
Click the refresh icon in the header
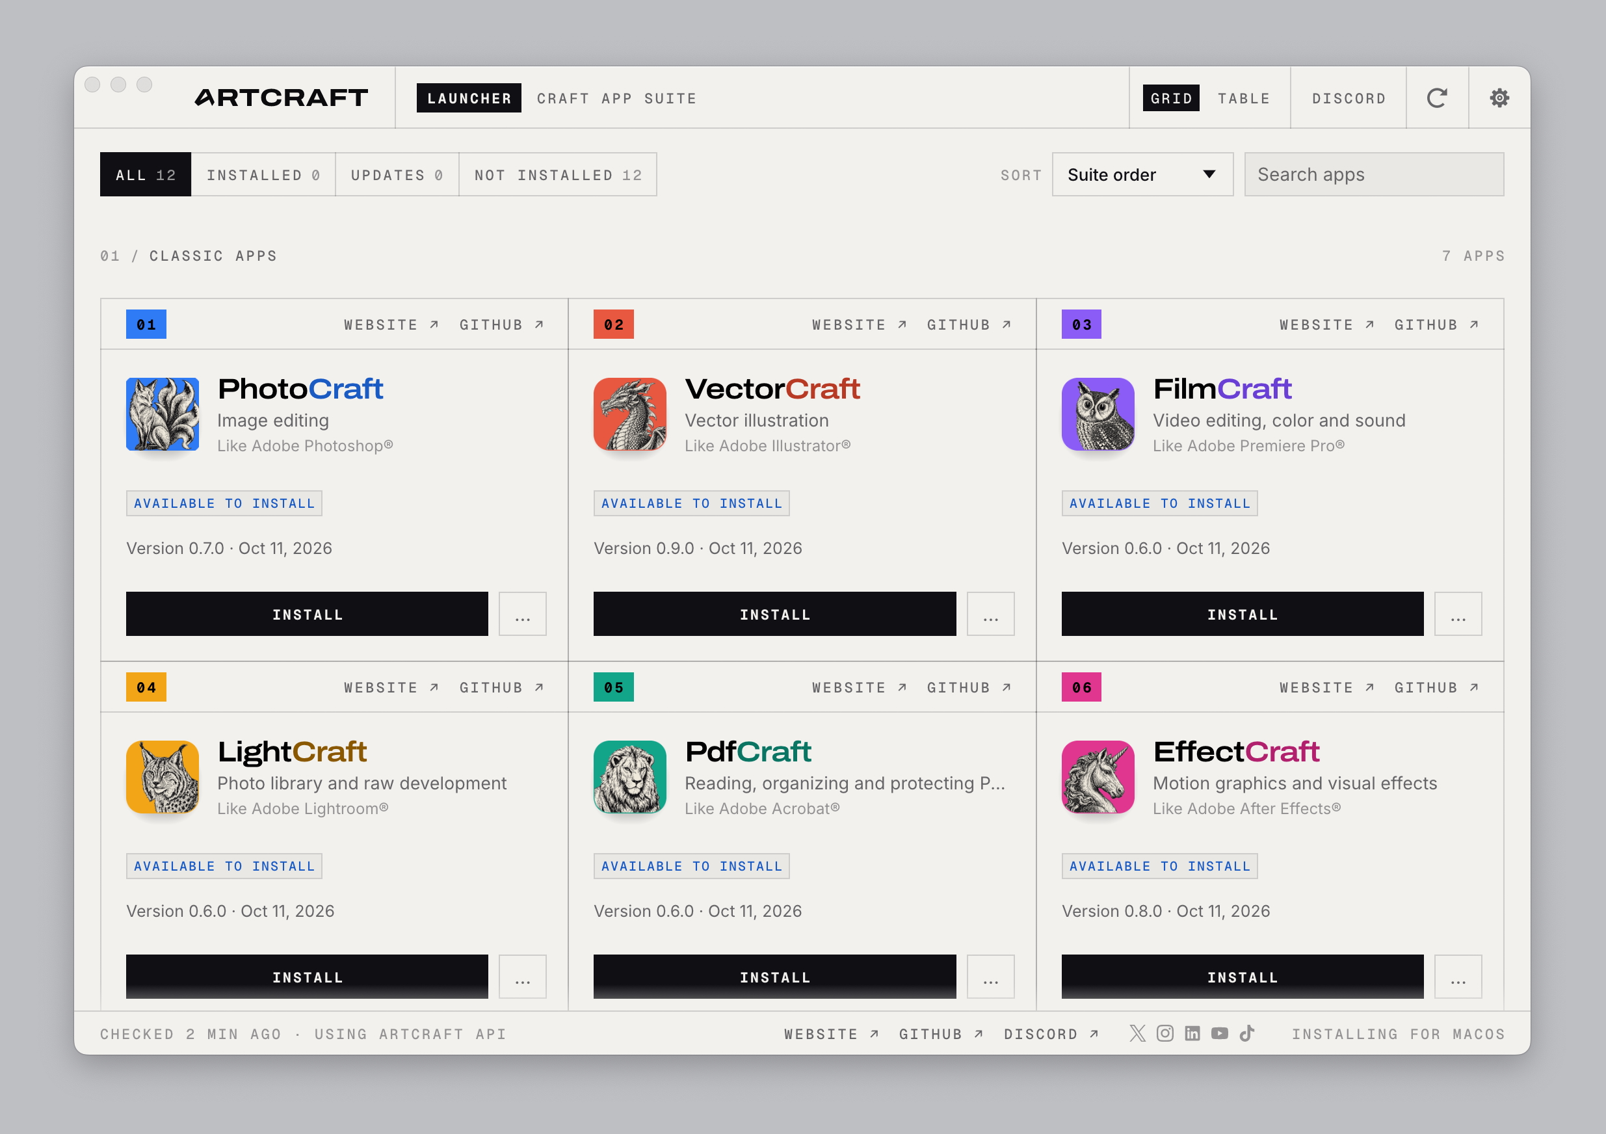1437,98
